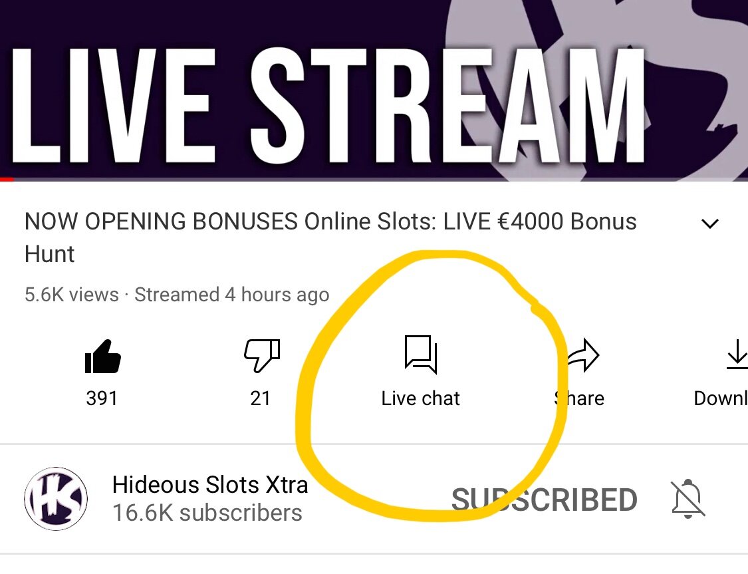Tap the thumbs down dislike icon
748x574 pixels.
coord(261,355)
